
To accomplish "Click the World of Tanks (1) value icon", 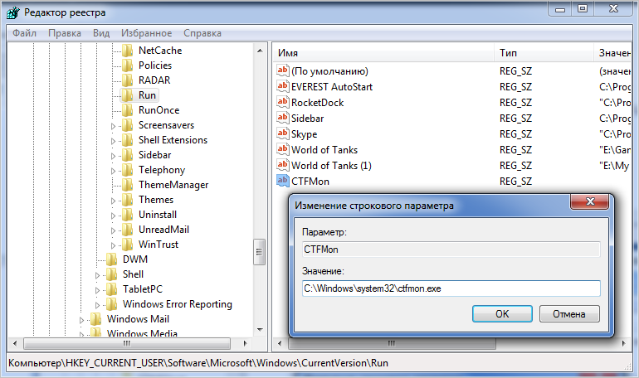I will pyautogui.click(x=282, y=165).
